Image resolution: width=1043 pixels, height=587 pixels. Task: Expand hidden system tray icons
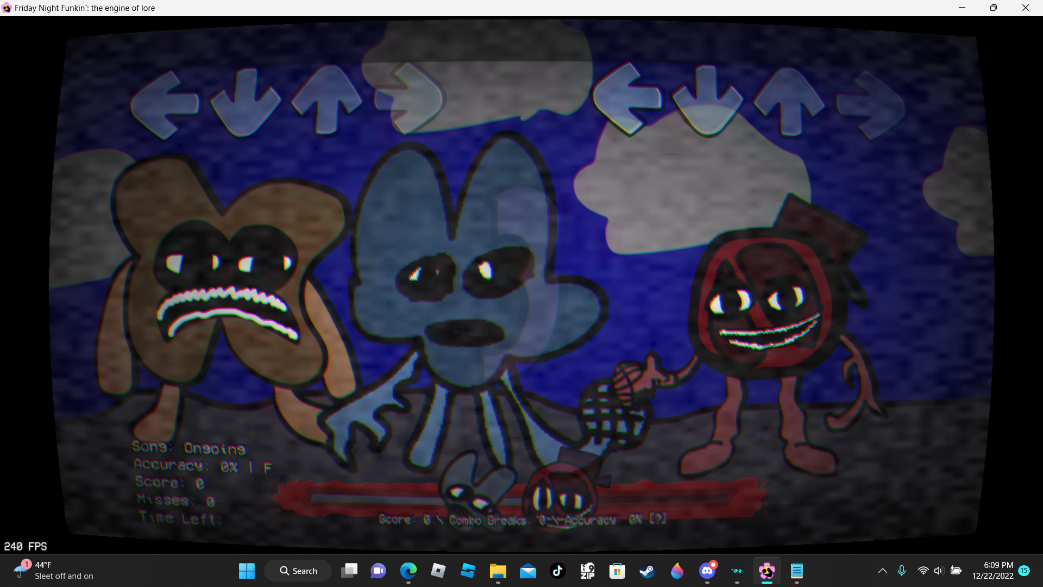[883, 571]
